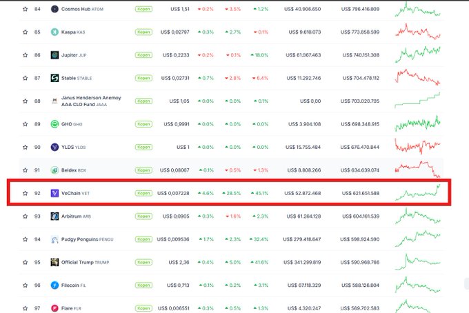Click the Flare coin logo
This screenshot has width=469, height=313.
[54, 308]
